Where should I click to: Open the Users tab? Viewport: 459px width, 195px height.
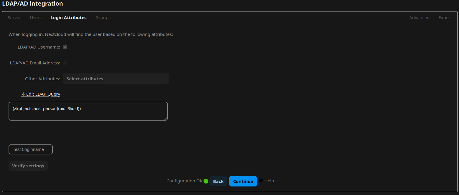pyautogui.click(x=36, y=18)
